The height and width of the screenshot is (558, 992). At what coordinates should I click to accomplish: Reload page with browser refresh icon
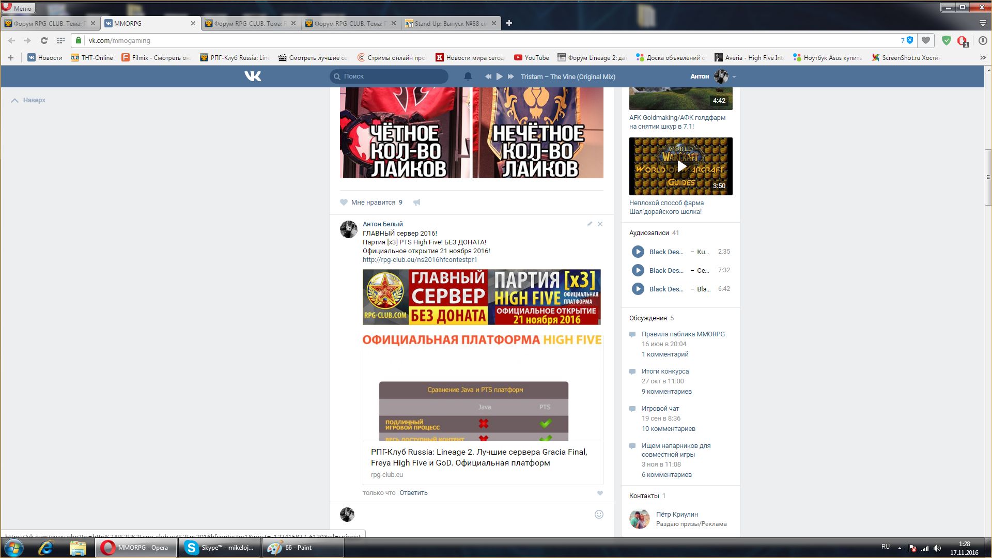coord(44,40)
